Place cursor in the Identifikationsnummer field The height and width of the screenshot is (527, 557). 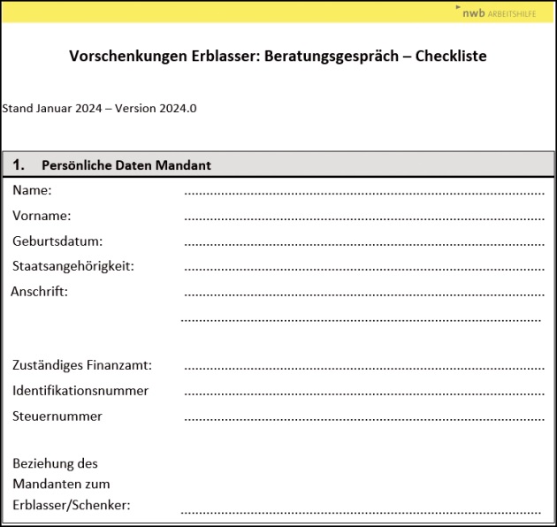[x=363, y=392]
